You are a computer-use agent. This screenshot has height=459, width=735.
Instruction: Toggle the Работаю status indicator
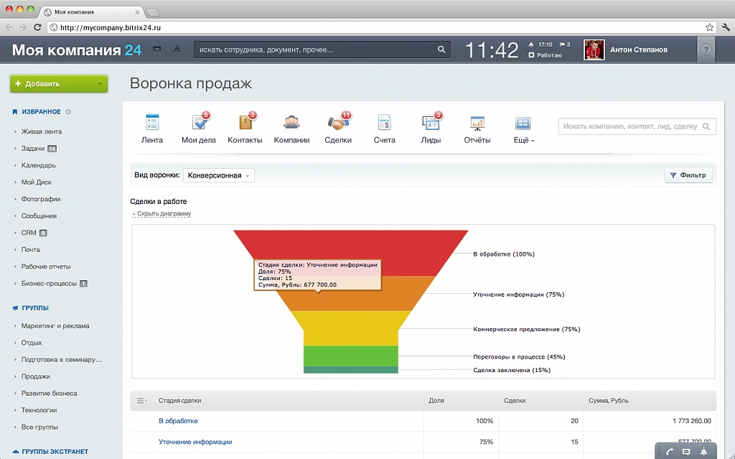coord(547,53)
